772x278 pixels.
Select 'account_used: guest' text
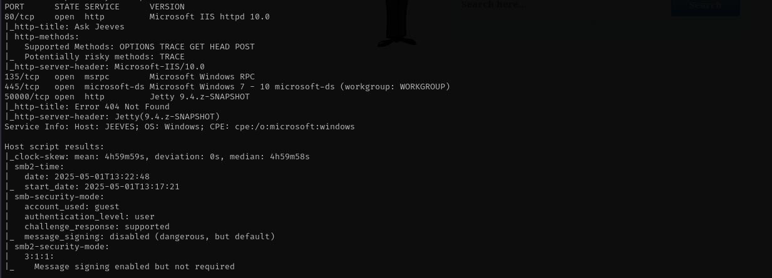71,207
